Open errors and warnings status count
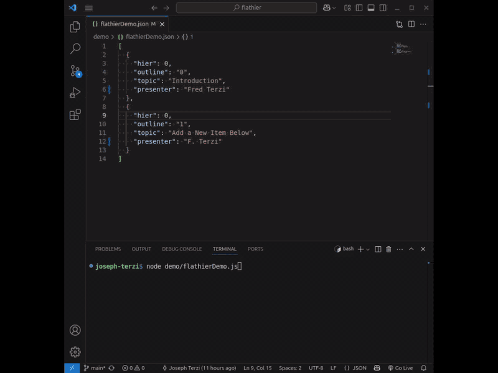 tap(133, 368)
